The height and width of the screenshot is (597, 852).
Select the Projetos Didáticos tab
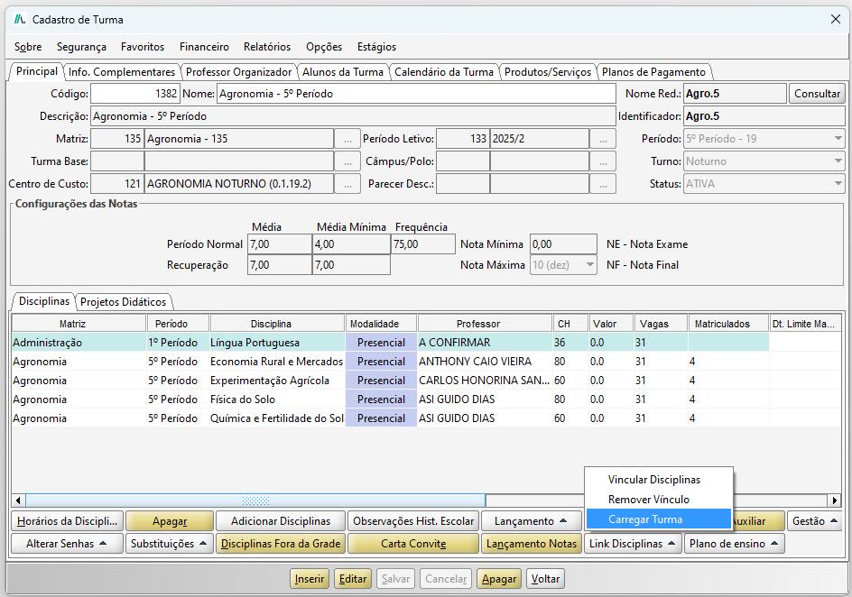(124, 302)
